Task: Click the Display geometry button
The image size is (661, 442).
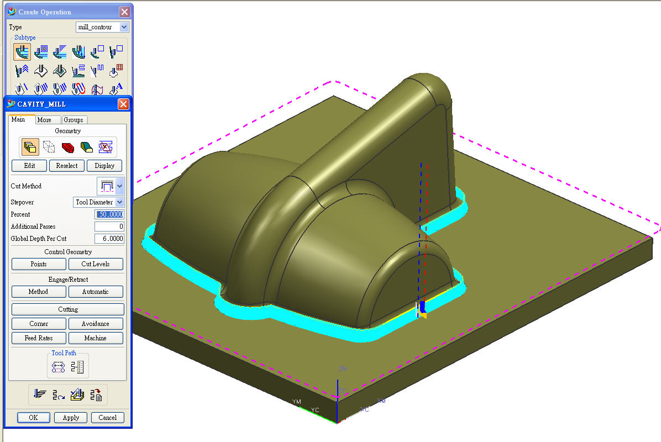Action: pyautogui.click(x=104, y=166)
